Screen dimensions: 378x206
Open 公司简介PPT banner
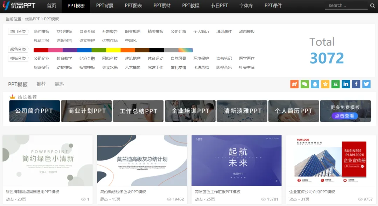[34, 111]
